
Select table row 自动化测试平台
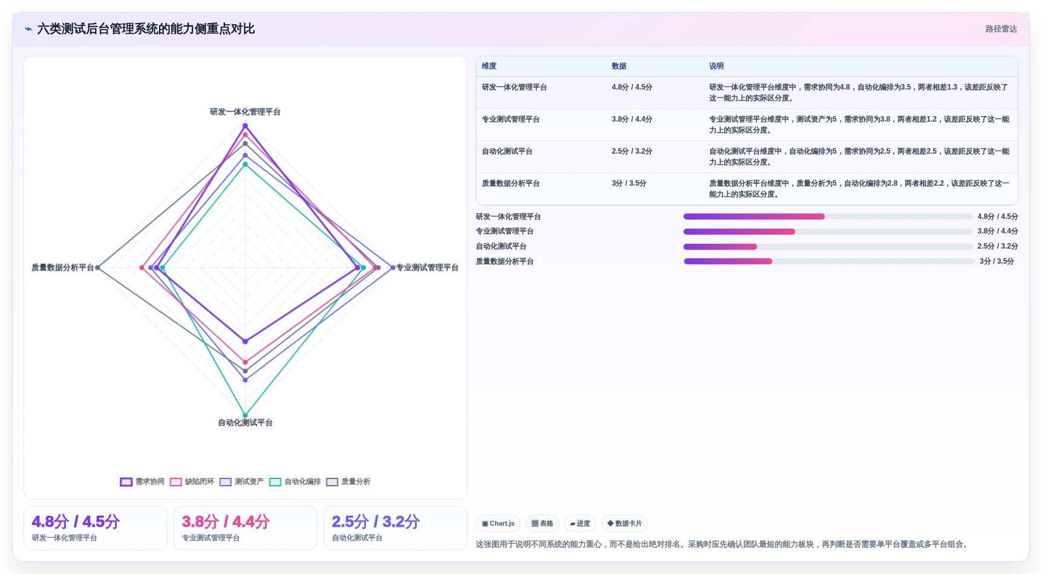pos(747,157)
